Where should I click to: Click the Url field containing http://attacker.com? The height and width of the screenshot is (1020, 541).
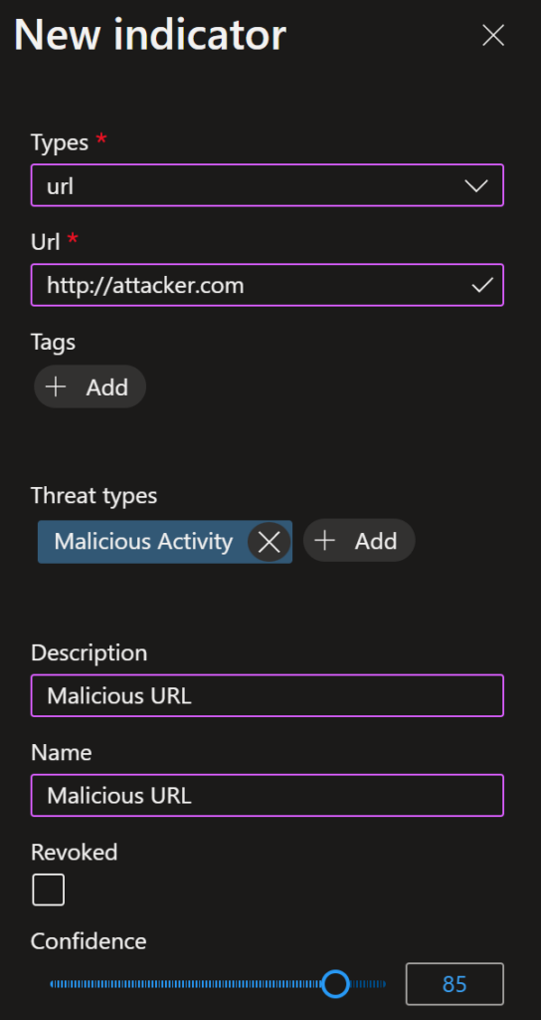tap(267, 285)
